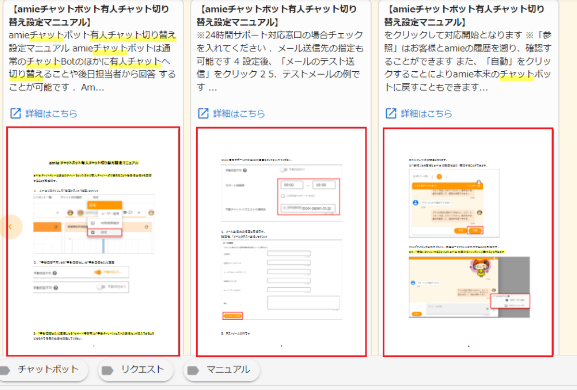Open 詳細はこちら link on the first card

coord(51,113)
